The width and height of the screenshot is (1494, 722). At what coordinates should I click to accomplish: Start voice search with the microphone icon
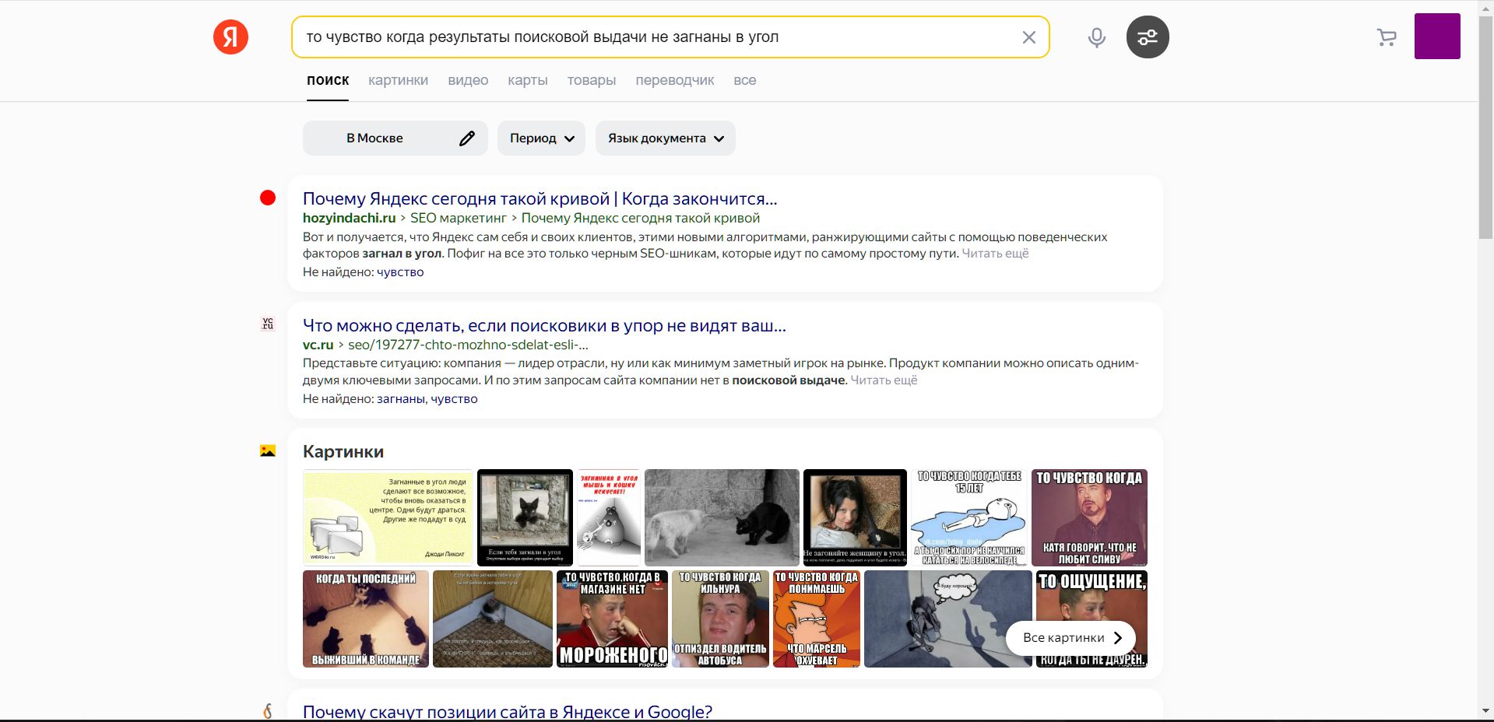point(1096,37)
